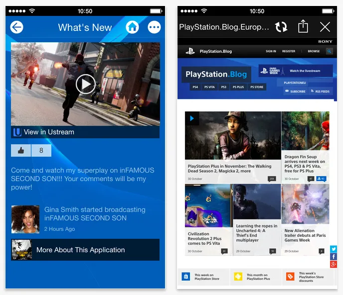The height and width of the screenshot is (295, 343).
Task: Click the blog search magnifier icon
Action: (329, 51)
